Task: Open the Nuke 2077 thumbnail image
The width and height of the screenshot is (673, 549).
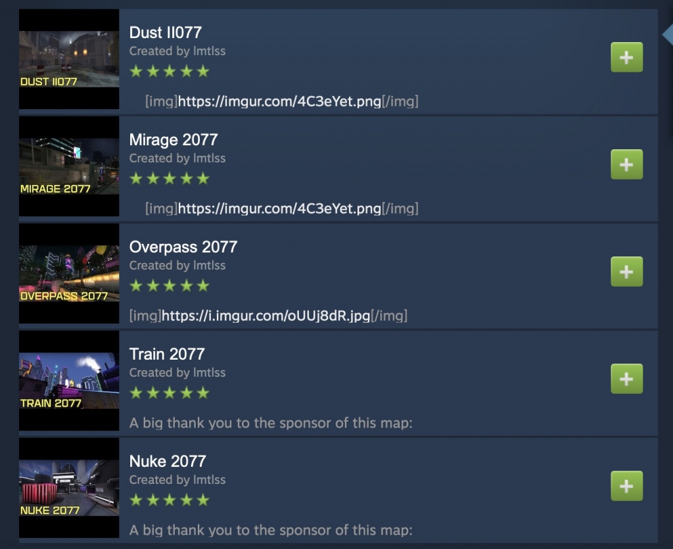Action: (x=69, y=488)
